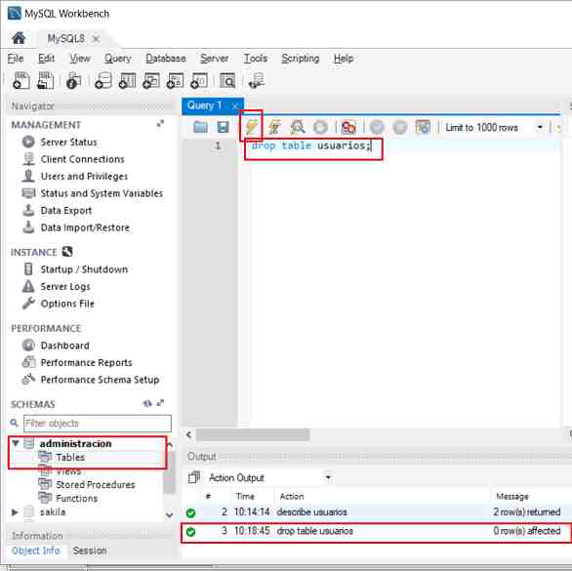
Task: Open the Server menu
Action: click(214, 59)
